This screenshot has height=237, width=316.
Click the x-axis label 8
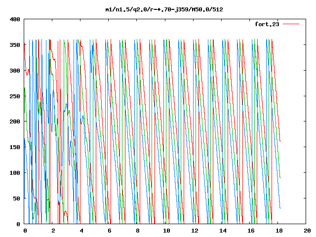[x=138, y=231]
